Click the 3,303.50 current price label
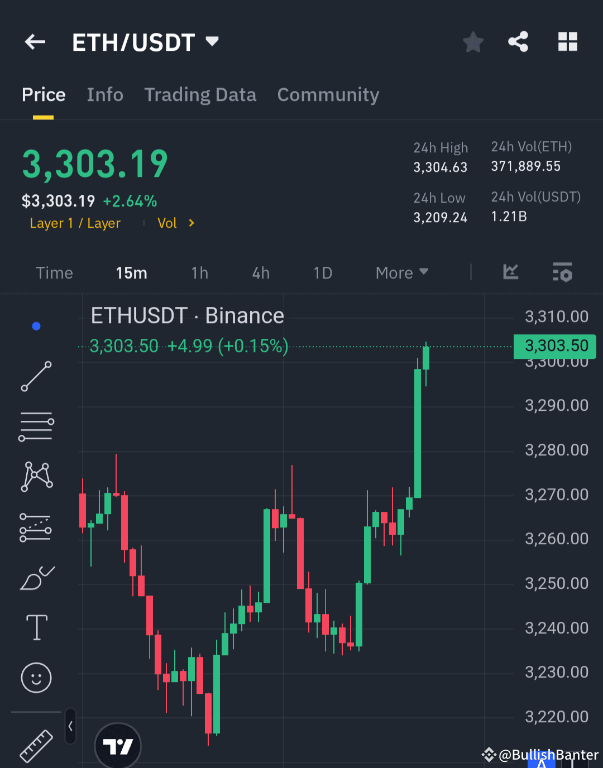This screenshot has height=768, width=603. [554, 346]
